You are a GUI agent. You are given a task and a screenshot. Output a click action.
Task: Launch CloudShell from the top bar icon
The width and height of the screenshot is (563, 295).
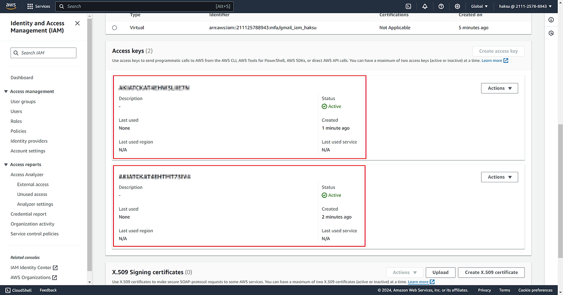408,7
